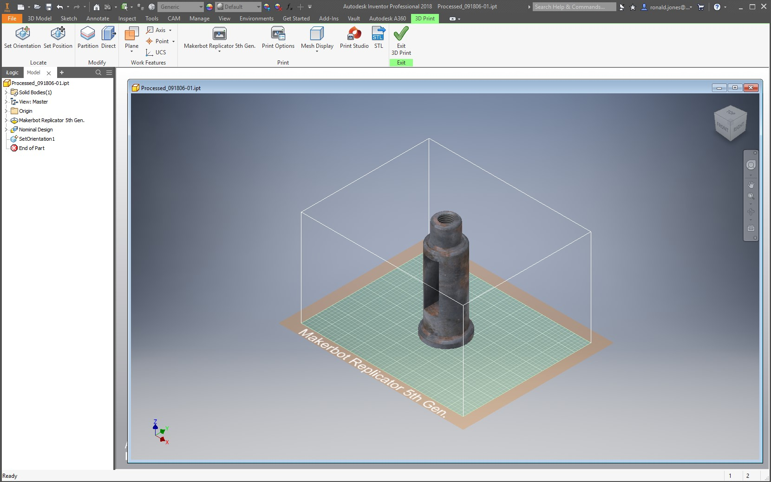Open the Inspect ribbon tab
Viewport: 771px width, 482px height.
tap(127, 19)
